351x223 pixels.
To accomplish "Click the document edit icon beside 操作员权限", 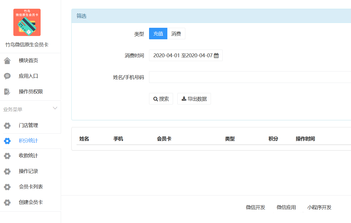I will tap(7, 92).
